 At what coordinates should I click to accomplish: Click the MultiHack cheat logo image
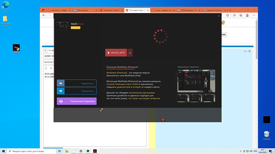63,26
